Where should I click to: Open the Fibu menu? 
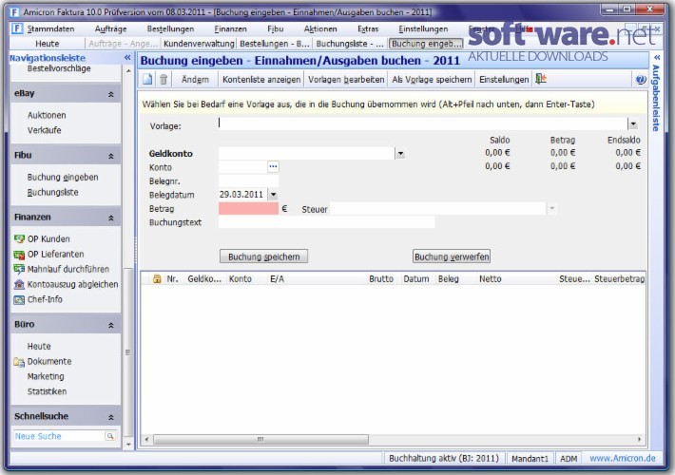click(x=276, y=28)
